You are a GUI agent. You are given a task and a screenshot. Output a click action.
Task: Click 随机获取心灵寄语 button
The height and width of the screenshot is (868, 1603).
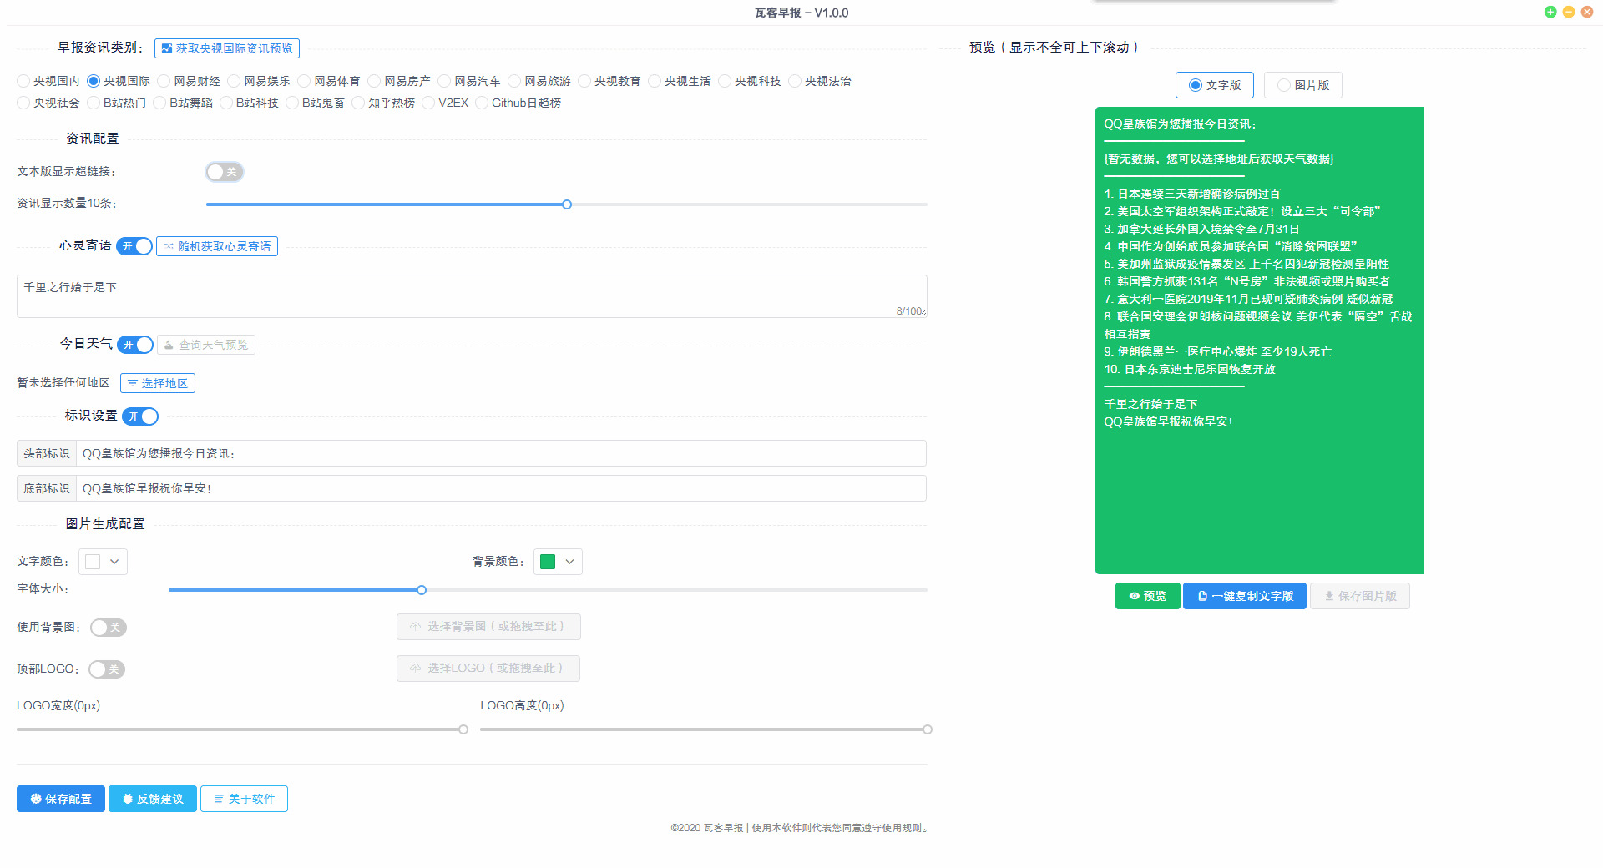(x=217, y=246)
